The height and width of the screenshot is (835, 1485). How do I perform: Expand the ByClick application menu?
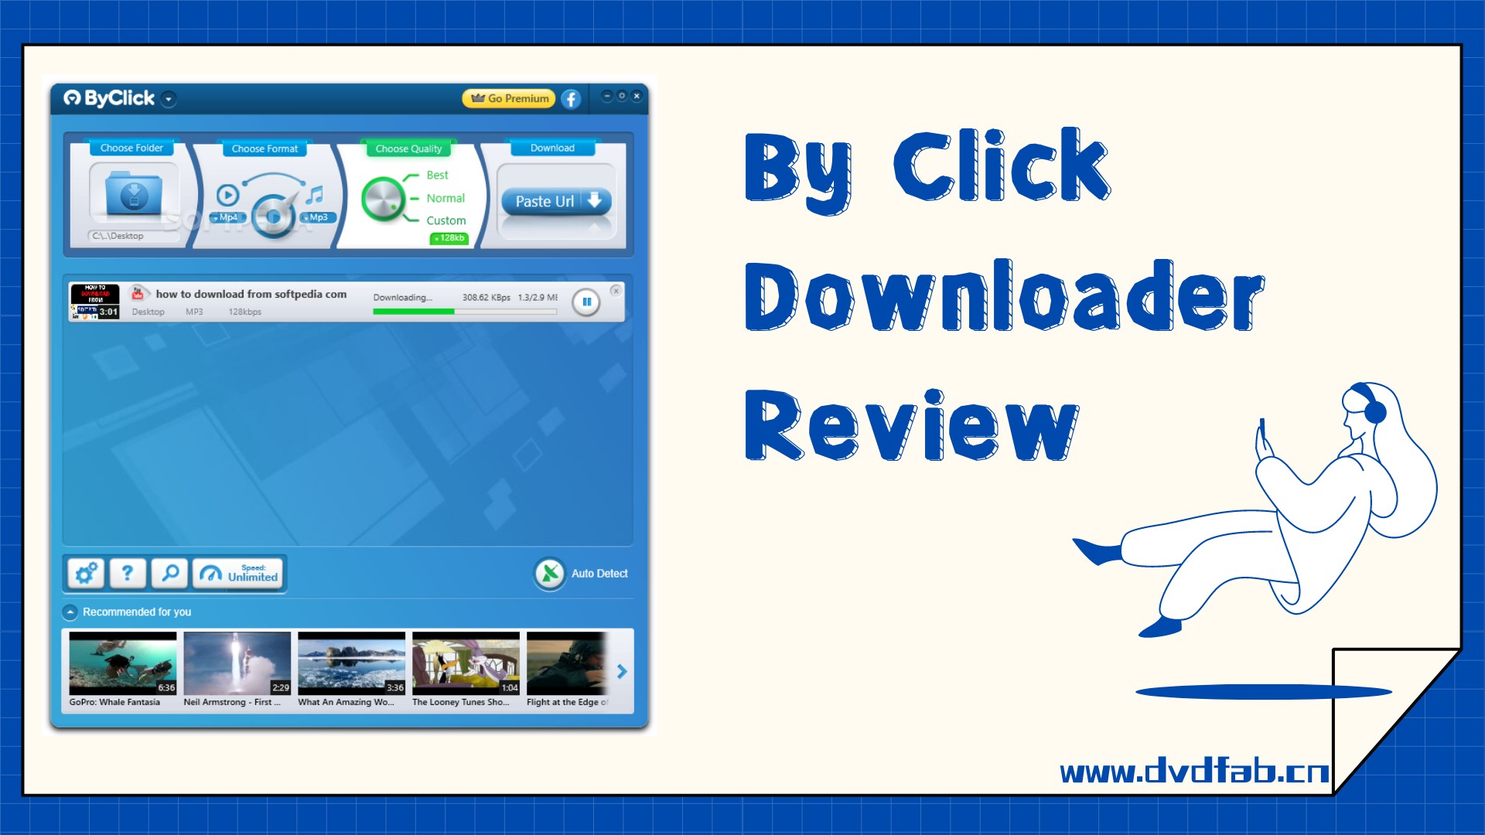click(170, 99)
